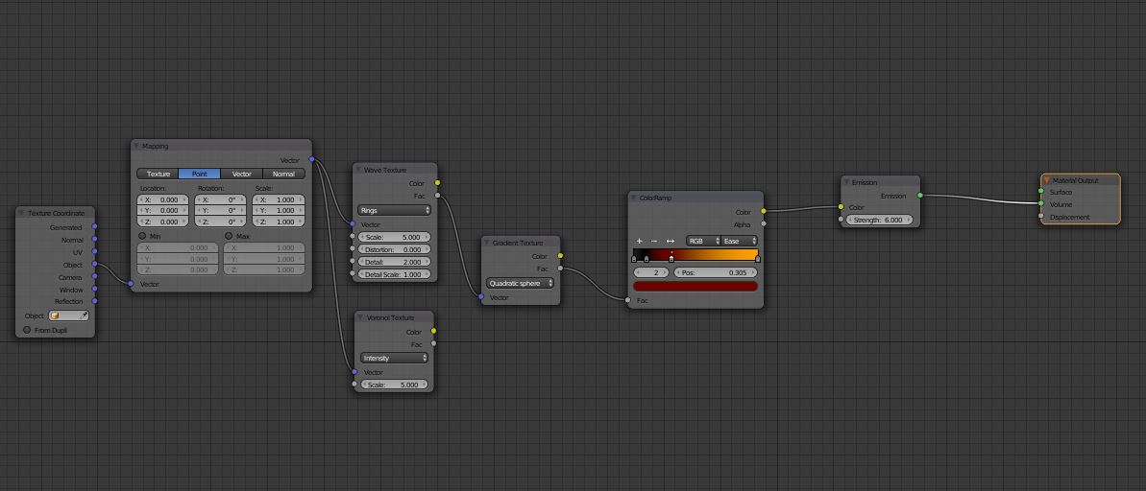Open the dark red ColorRamp color swatch
Viewport: 1146px width, 491px height.
[x=695, y=286]
